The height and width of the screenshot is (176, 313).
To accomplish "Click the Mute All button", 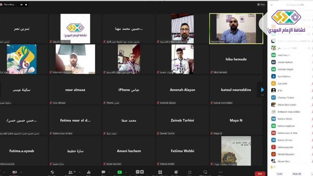I will (296, 174).
